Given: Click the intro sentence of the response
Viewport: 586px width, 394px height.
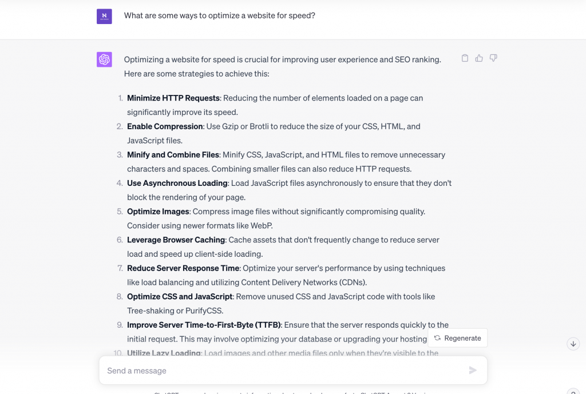Looking at the screenshot, I should point(282,59).
